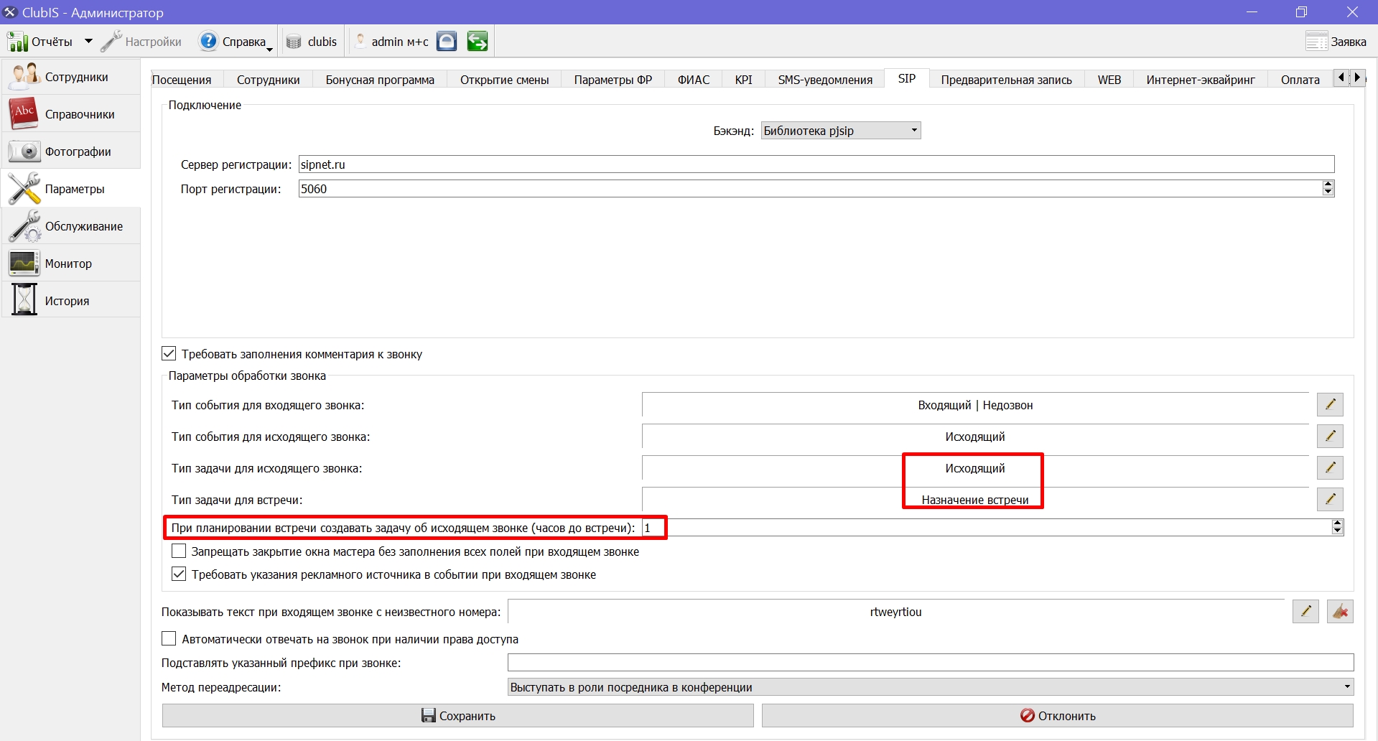Switch to the Предварительная запись tab

point(1007,80)
